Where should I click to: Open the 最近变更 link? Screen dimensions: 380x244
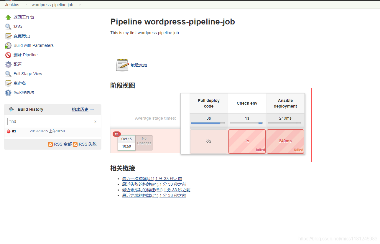pyautogui.click(x=139, y=65)
